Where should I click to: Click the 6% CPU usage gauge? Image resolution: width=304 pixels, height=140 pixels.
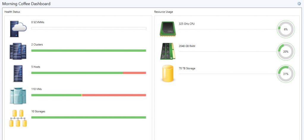(x=286, y=29)
